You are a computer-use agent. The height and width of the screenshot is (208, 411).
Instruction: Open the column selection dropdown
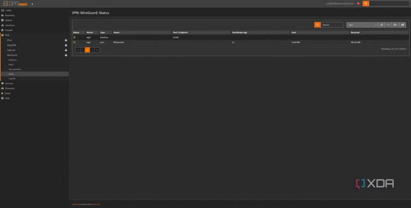pyautogui.click(x=395, y=25)
